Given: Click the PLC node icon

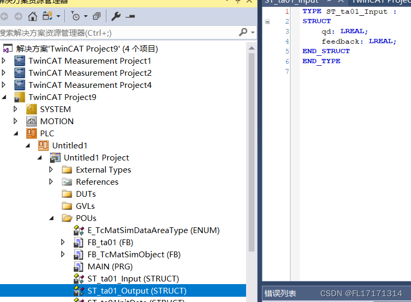Looking at the screenshot, I should coord(32,134).
